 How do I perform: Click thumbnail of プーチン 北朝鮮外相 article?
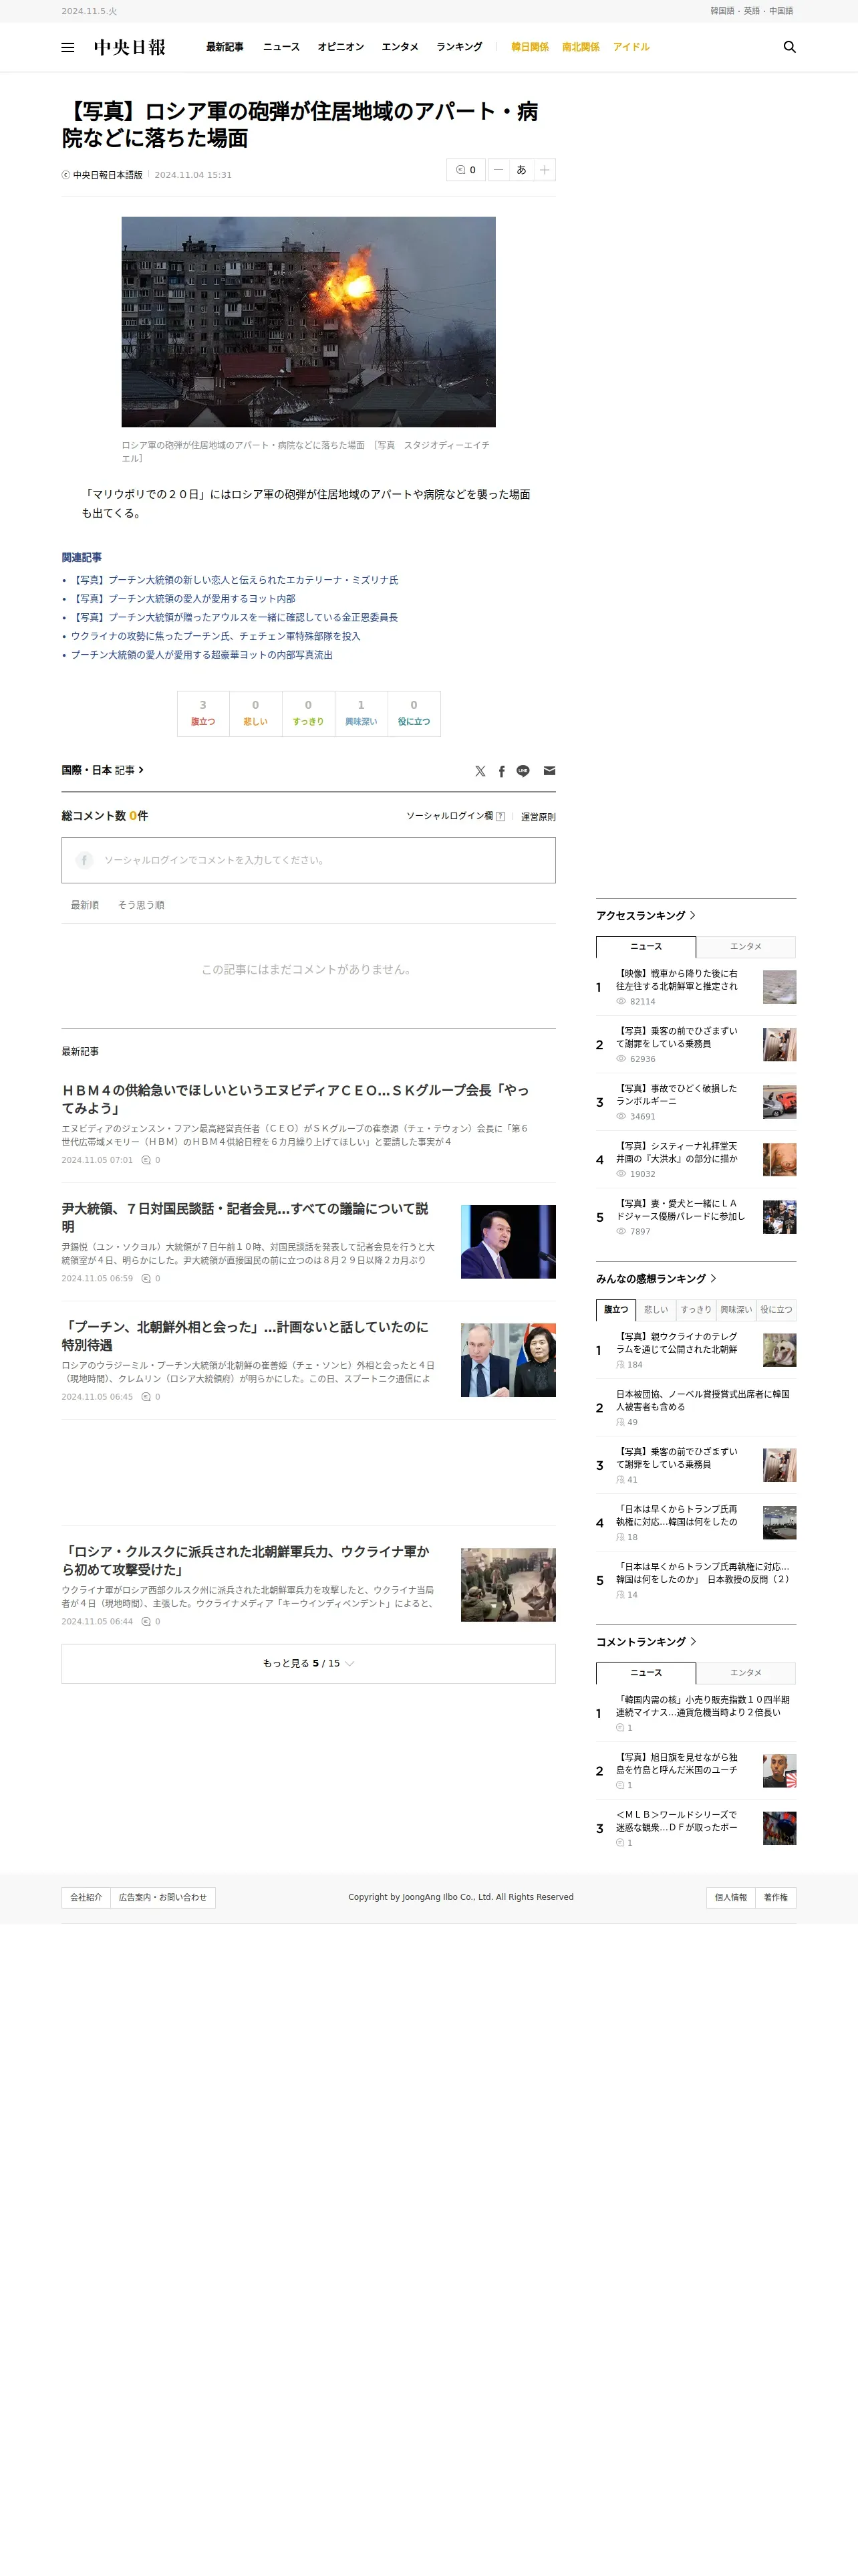(x=507, y=1360)
